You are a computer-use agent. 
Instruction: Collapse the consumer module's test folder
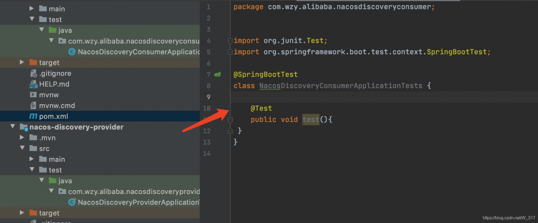point(32,19)
